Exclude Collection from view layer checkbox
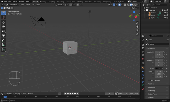The image size is (170, 102). 162,10
